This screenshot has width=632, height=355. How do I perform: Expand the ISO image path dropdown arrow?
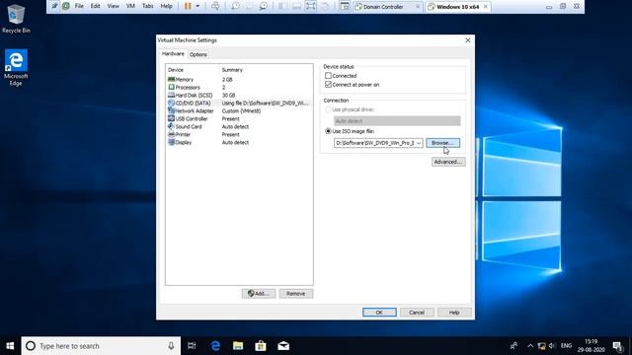(x=419, y=143)
